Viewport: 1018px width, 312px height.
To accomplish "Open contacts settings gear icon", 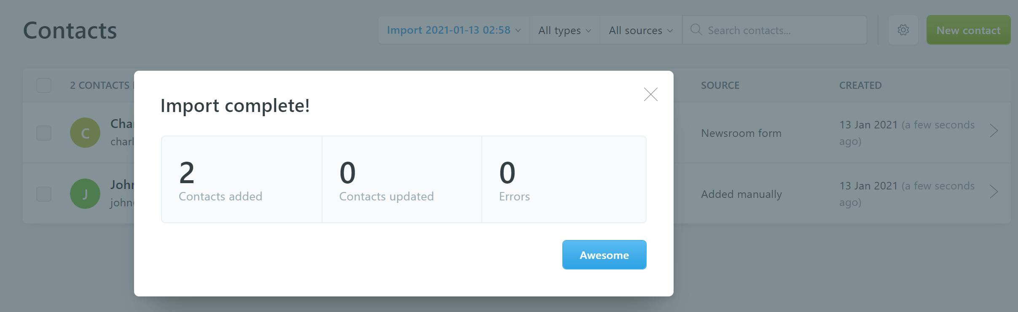I will [903, 30].
